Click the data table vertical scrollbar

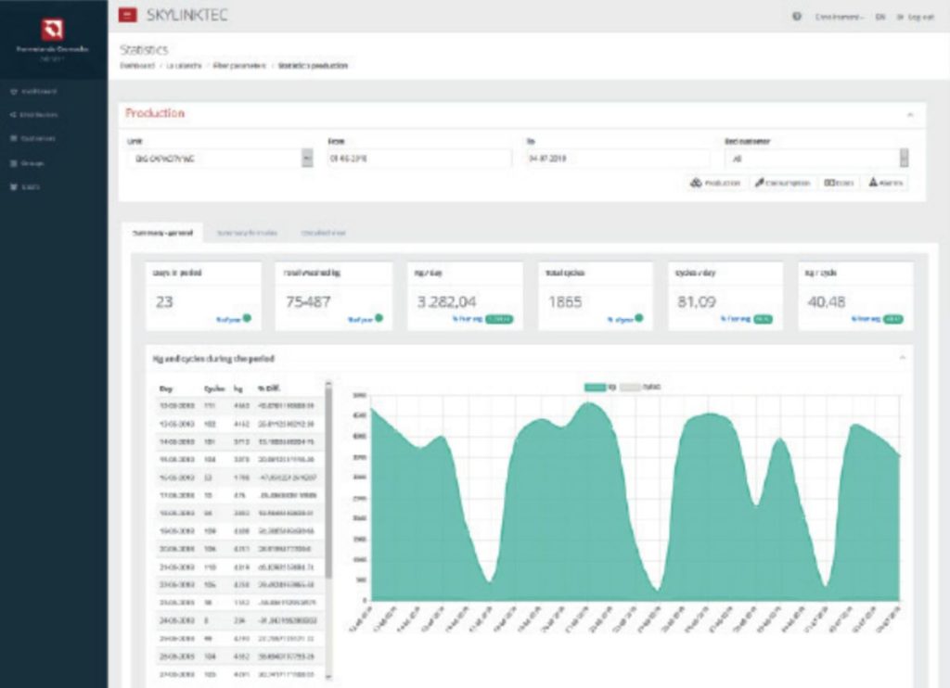pyautogui.click(x=328, y=482)
